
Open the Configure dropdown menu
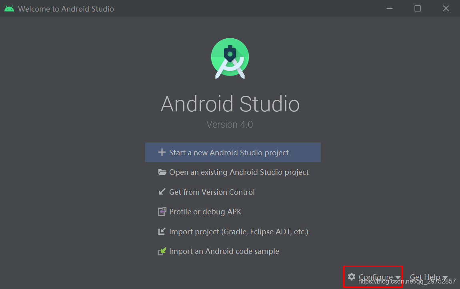375,277
